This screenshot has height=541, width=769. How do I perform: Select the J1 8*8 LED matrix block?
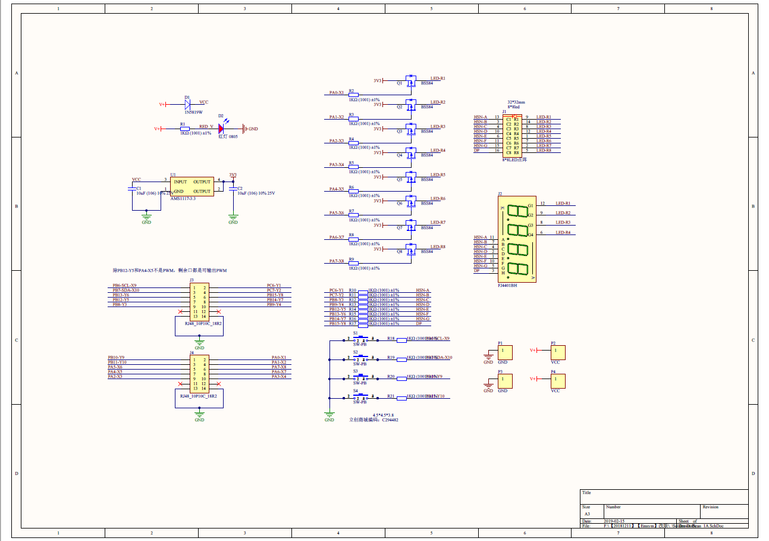(x=513, y=135)
